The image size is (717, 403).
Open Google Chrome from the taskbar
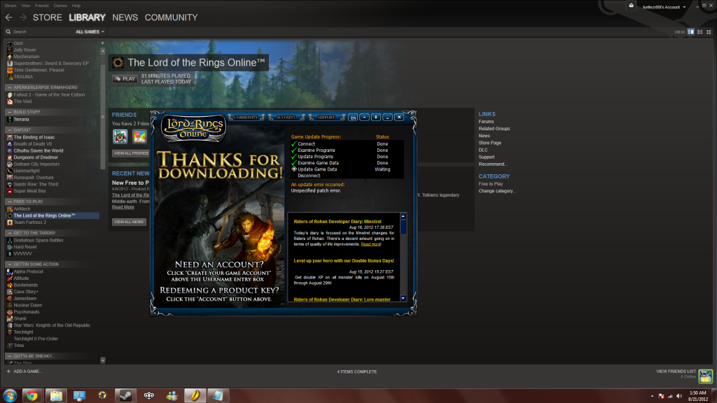[x=32, y=396]
